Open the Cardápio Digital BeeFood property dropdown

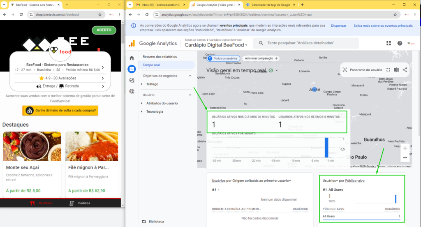pyautogui.click(x=216, y=45)
